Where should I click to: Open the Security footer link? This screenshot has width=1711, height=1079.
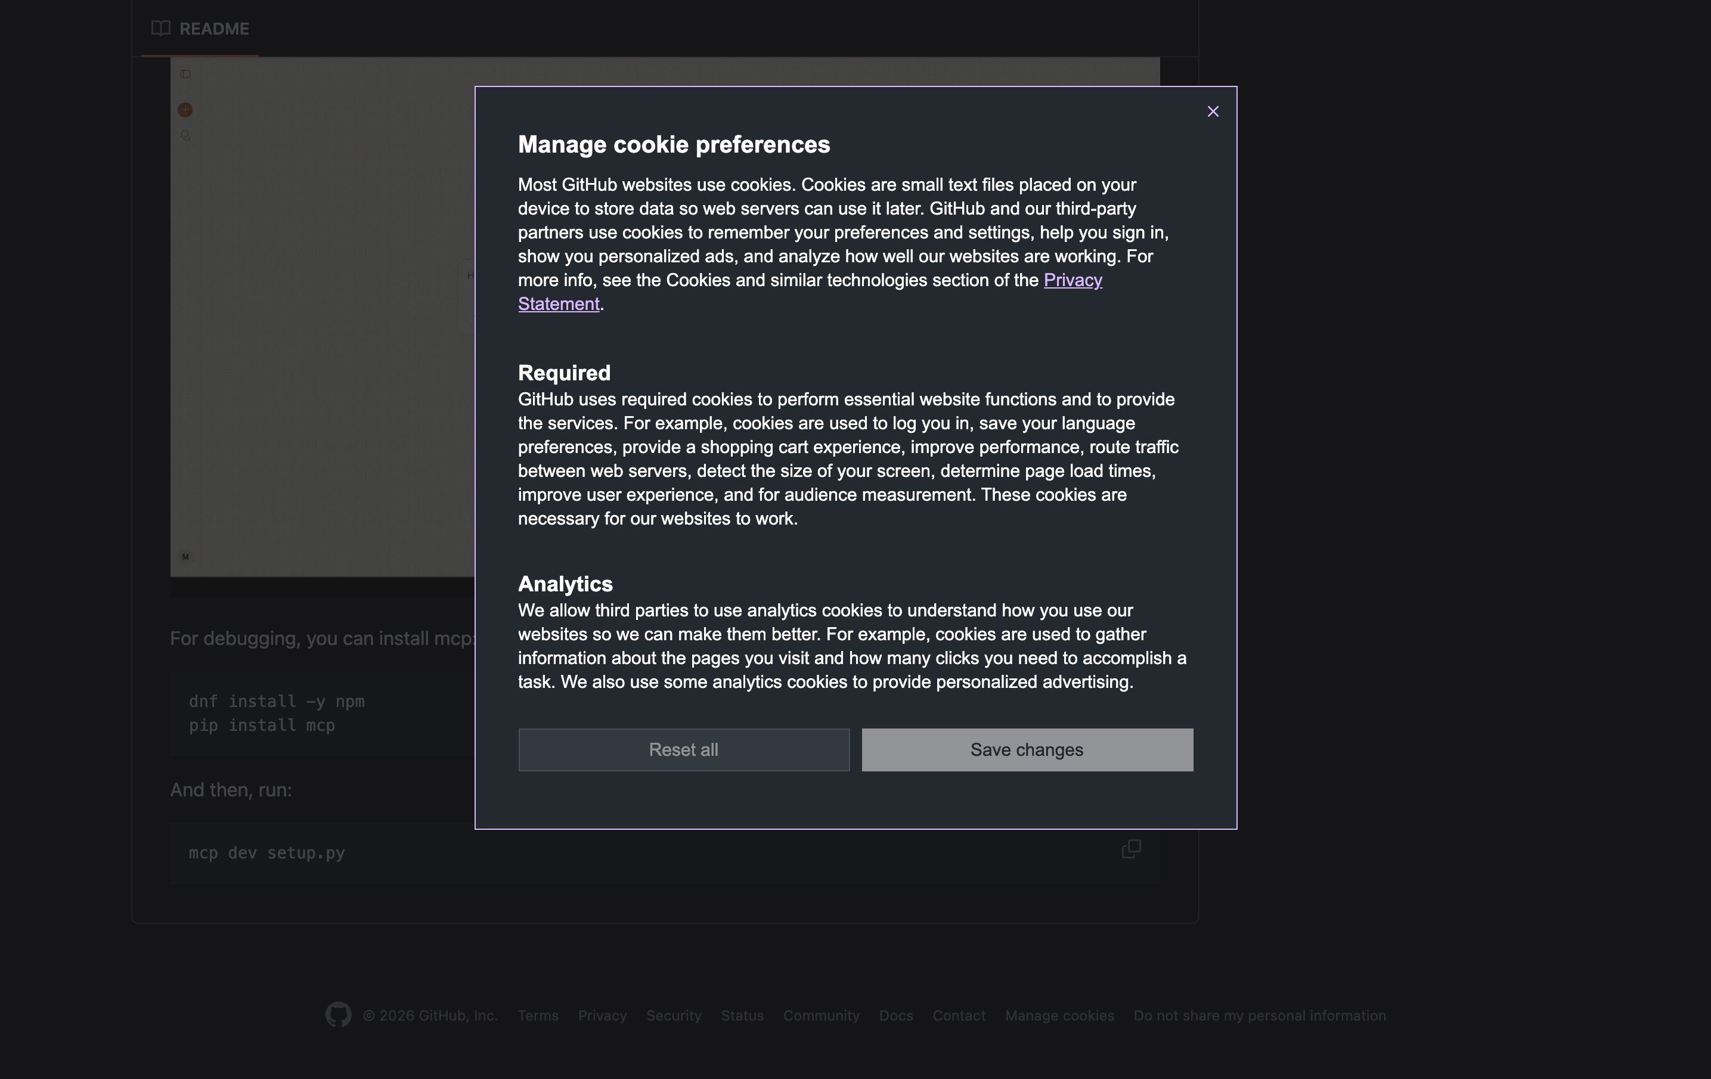(x=674, y=1015)
